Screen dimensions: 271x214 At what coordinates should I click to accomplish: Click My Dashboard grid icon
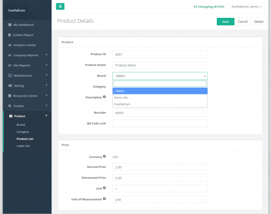point(10,25)
